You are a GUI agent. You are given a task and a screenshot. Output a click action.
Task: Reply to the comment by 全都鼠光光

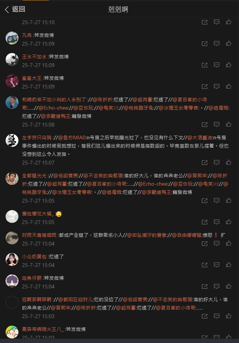tap(216, 200)
